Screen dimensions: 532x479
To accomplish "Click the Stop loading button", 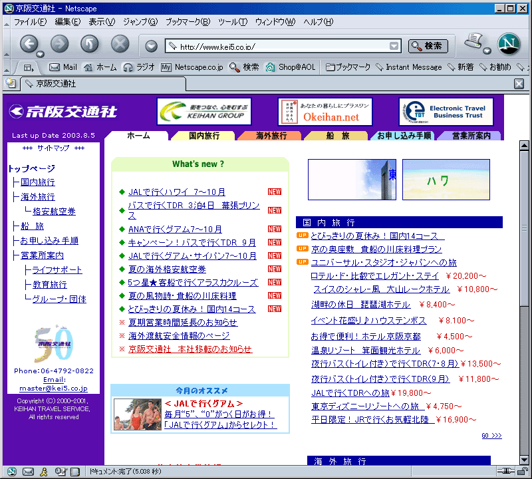I will pyautogui.click(x=120, y=44).
